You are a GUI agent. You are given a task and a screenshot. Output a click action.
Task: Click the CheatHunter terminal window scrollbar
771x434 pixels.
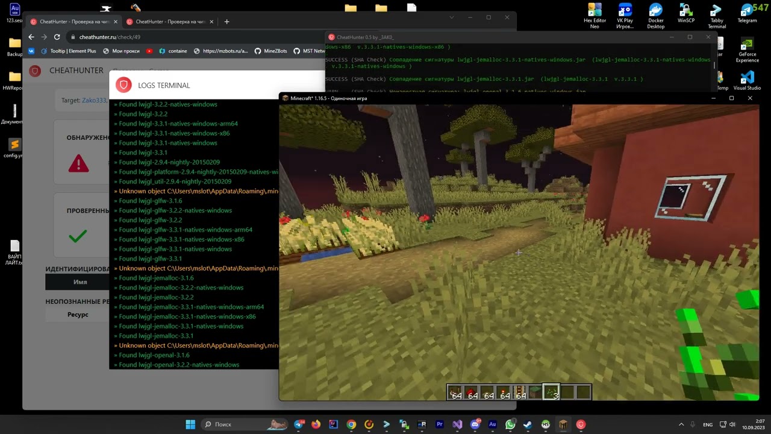714,66
